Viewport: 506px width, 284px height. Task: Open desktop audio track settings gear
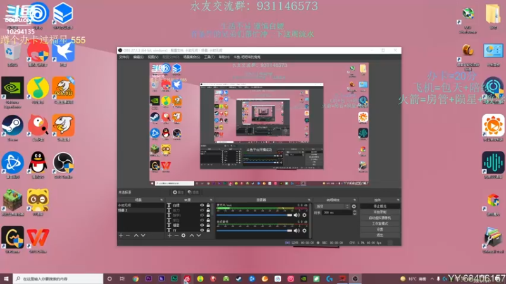click(x=304, y=230)
